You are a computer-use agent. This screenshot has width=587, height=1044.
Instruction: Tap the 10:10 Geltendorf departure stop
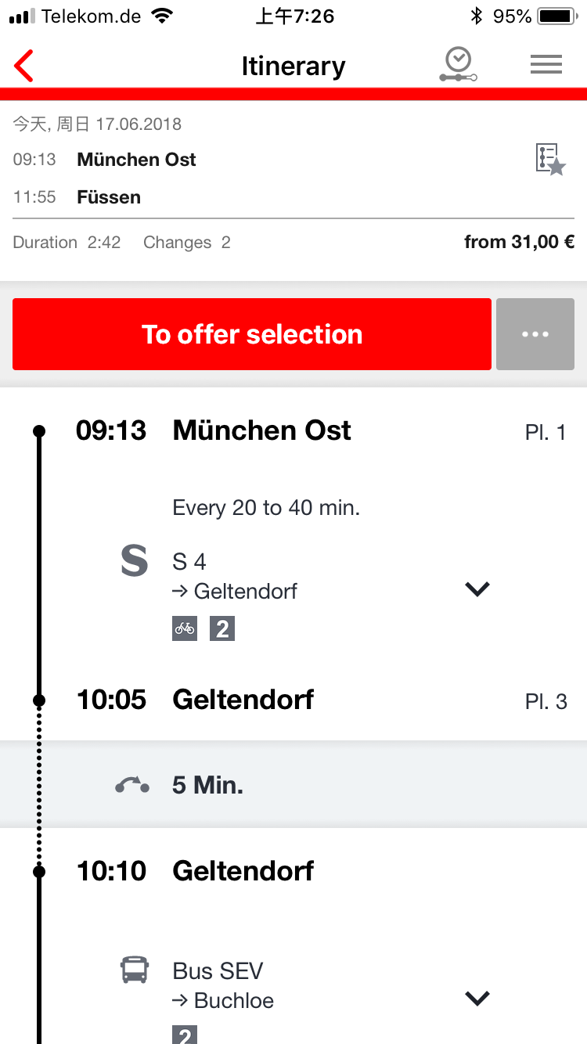click(x=243, y=871)
